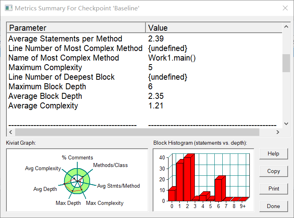Click the value 1.21
Image resolution: width=294 pixels, height=218 pixels.
(156, 106)
